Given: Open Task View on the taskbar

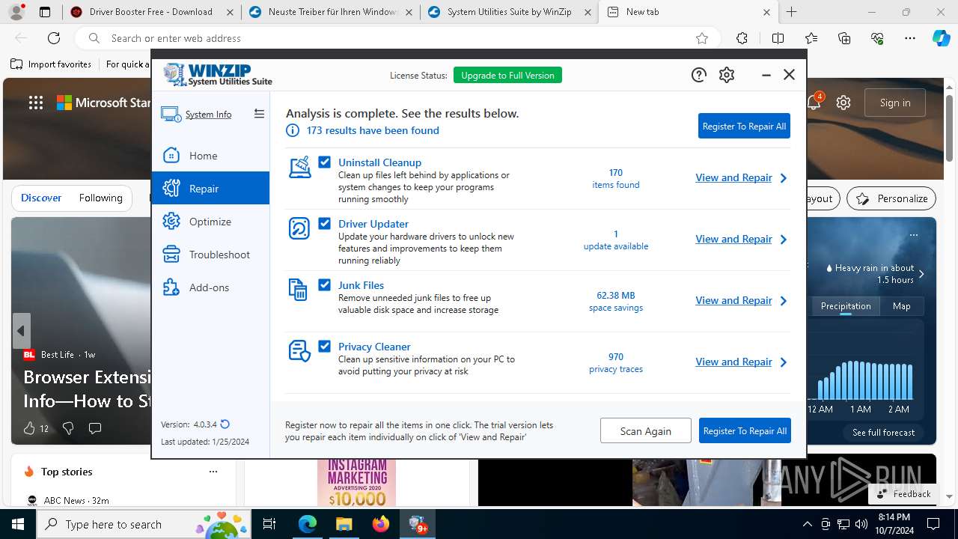Looking at the screenshot, I should click(269, 524).
